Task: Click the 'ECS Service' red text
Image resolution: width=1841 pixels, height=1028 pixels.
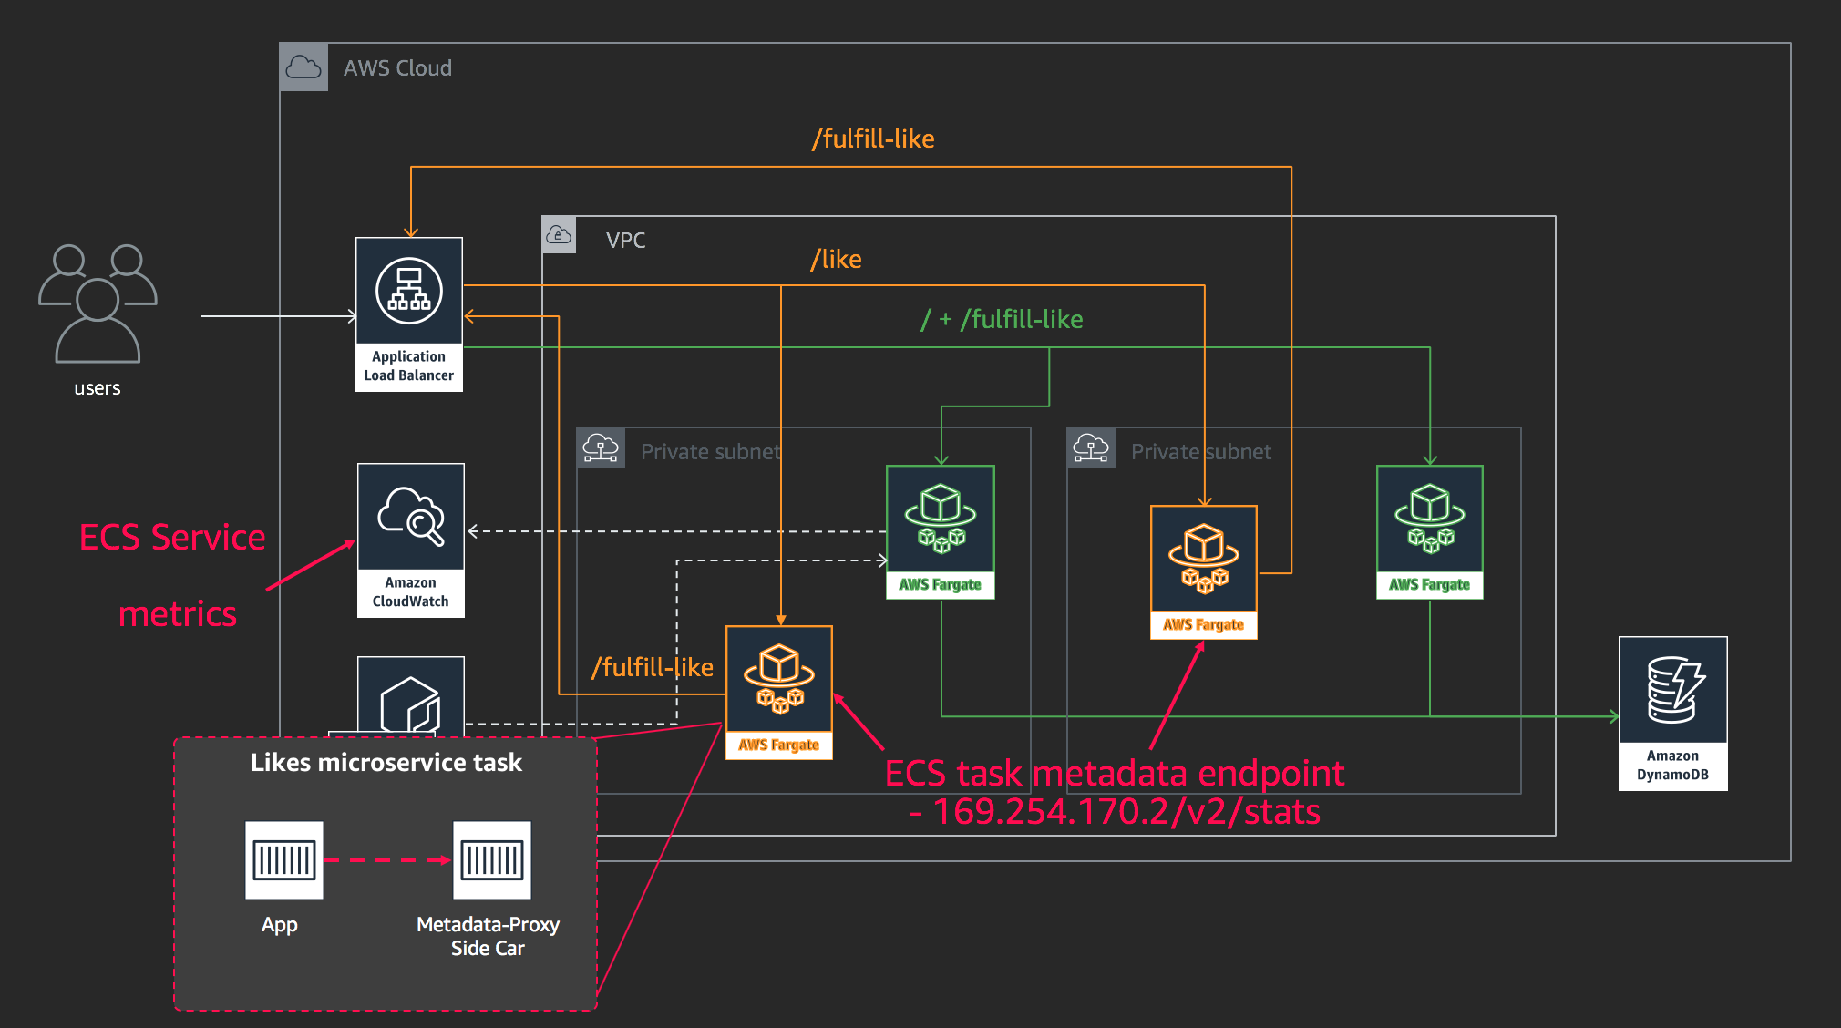Action: pos(172,538)
